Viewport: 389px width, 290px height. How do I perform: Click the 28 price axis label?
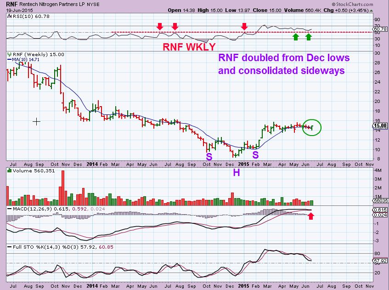click(378, 63)
